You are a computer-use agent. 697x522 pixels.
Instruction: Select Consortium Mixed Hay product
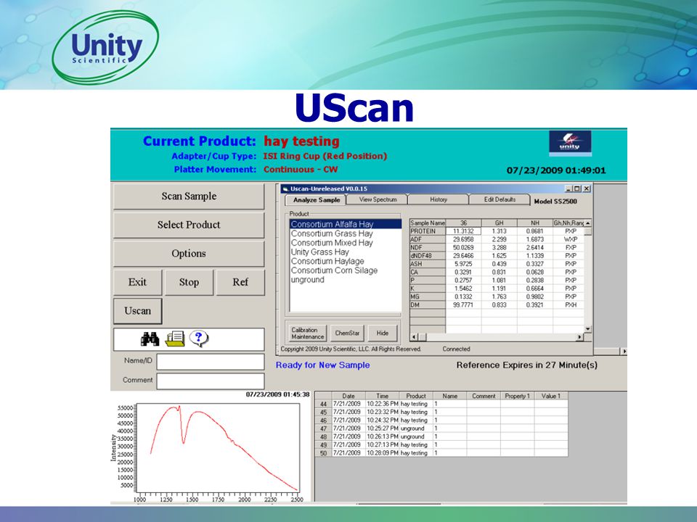[346, 243]
